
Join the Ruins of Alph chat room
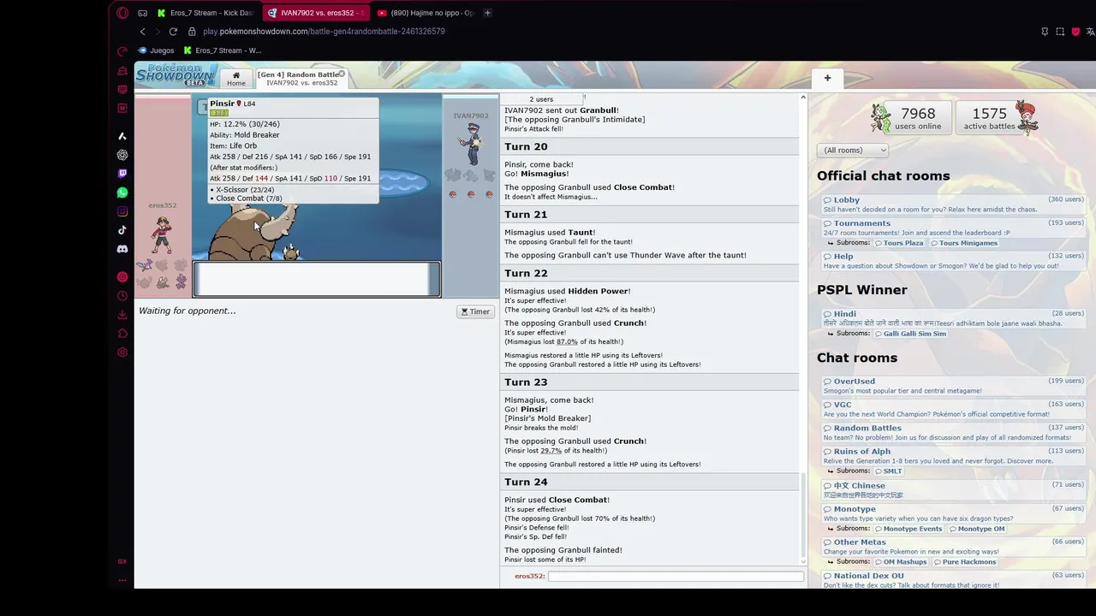(953, 455)
